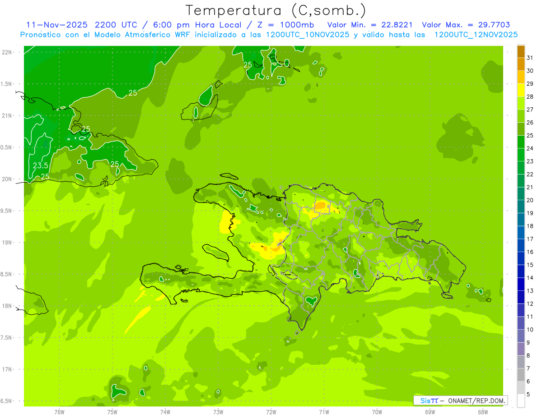
Task: Click latitude label 17N
Action: point(7,369)
